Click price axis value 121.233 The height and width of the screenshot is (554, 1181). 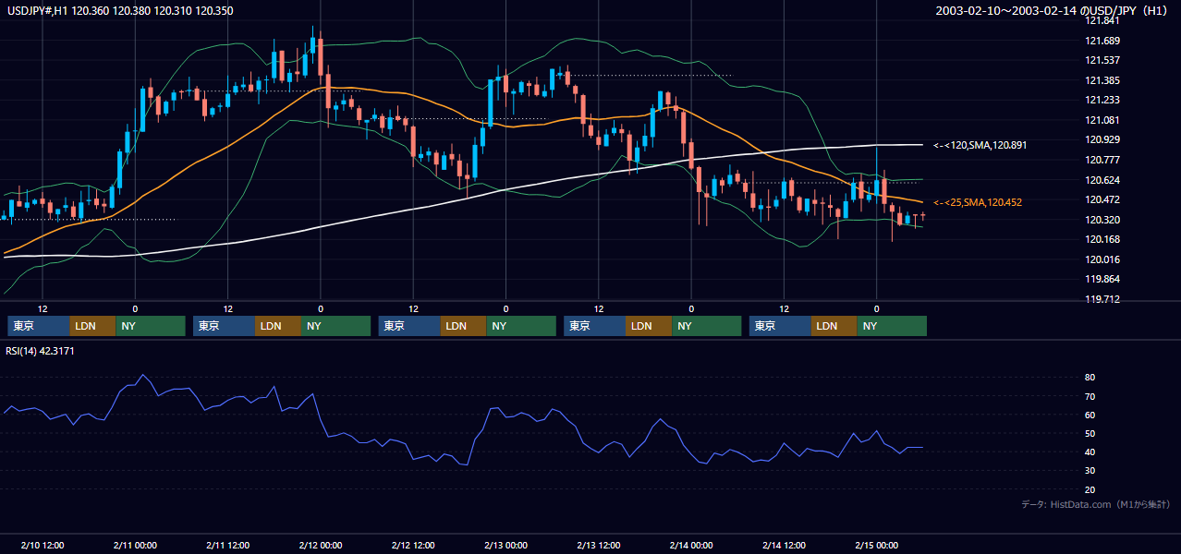1103,100
